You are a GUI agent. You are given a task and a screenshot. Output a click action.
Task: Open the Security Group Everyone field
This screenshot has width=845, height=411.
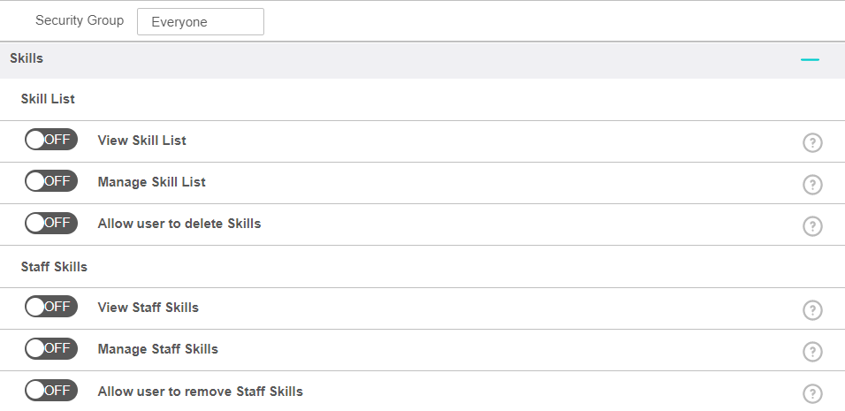pos(201,22)
